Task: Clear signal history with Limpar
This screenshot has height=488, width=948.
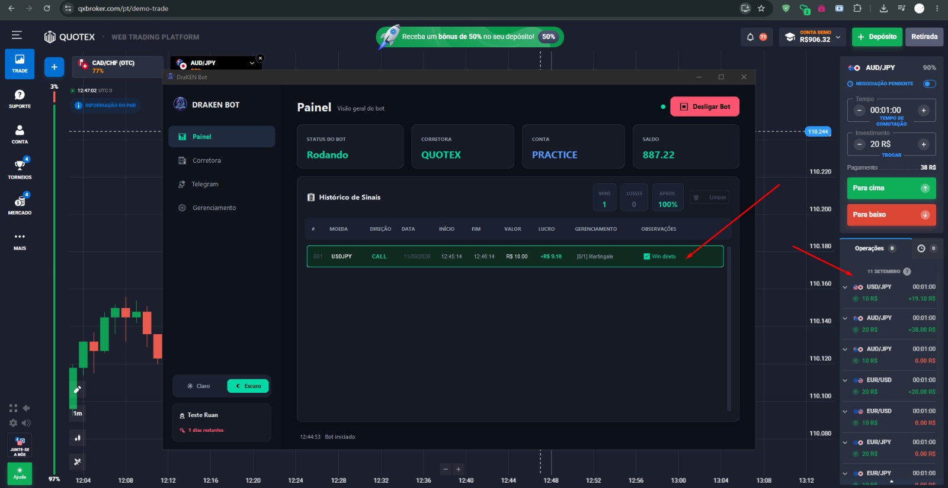Action: tap(709, 198)
